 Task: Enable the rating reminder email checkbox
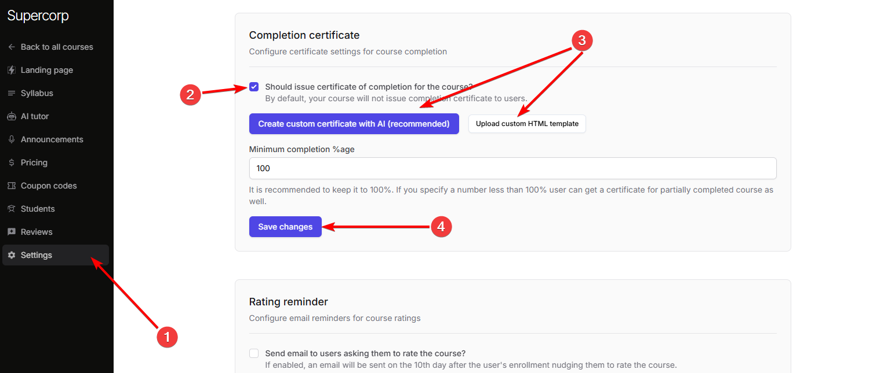[x=254, y=353]
